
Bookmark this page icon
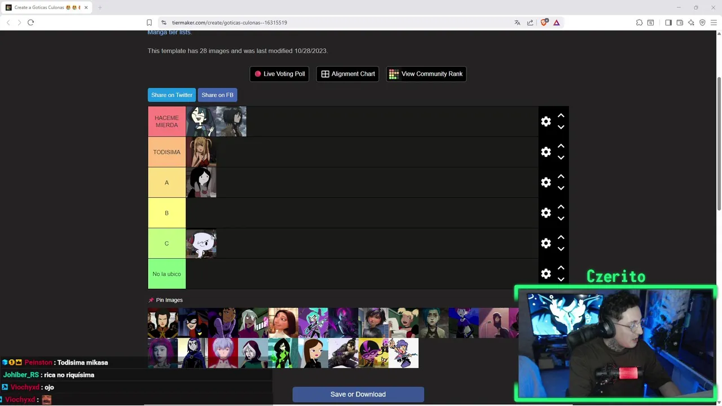coord(149,23)
